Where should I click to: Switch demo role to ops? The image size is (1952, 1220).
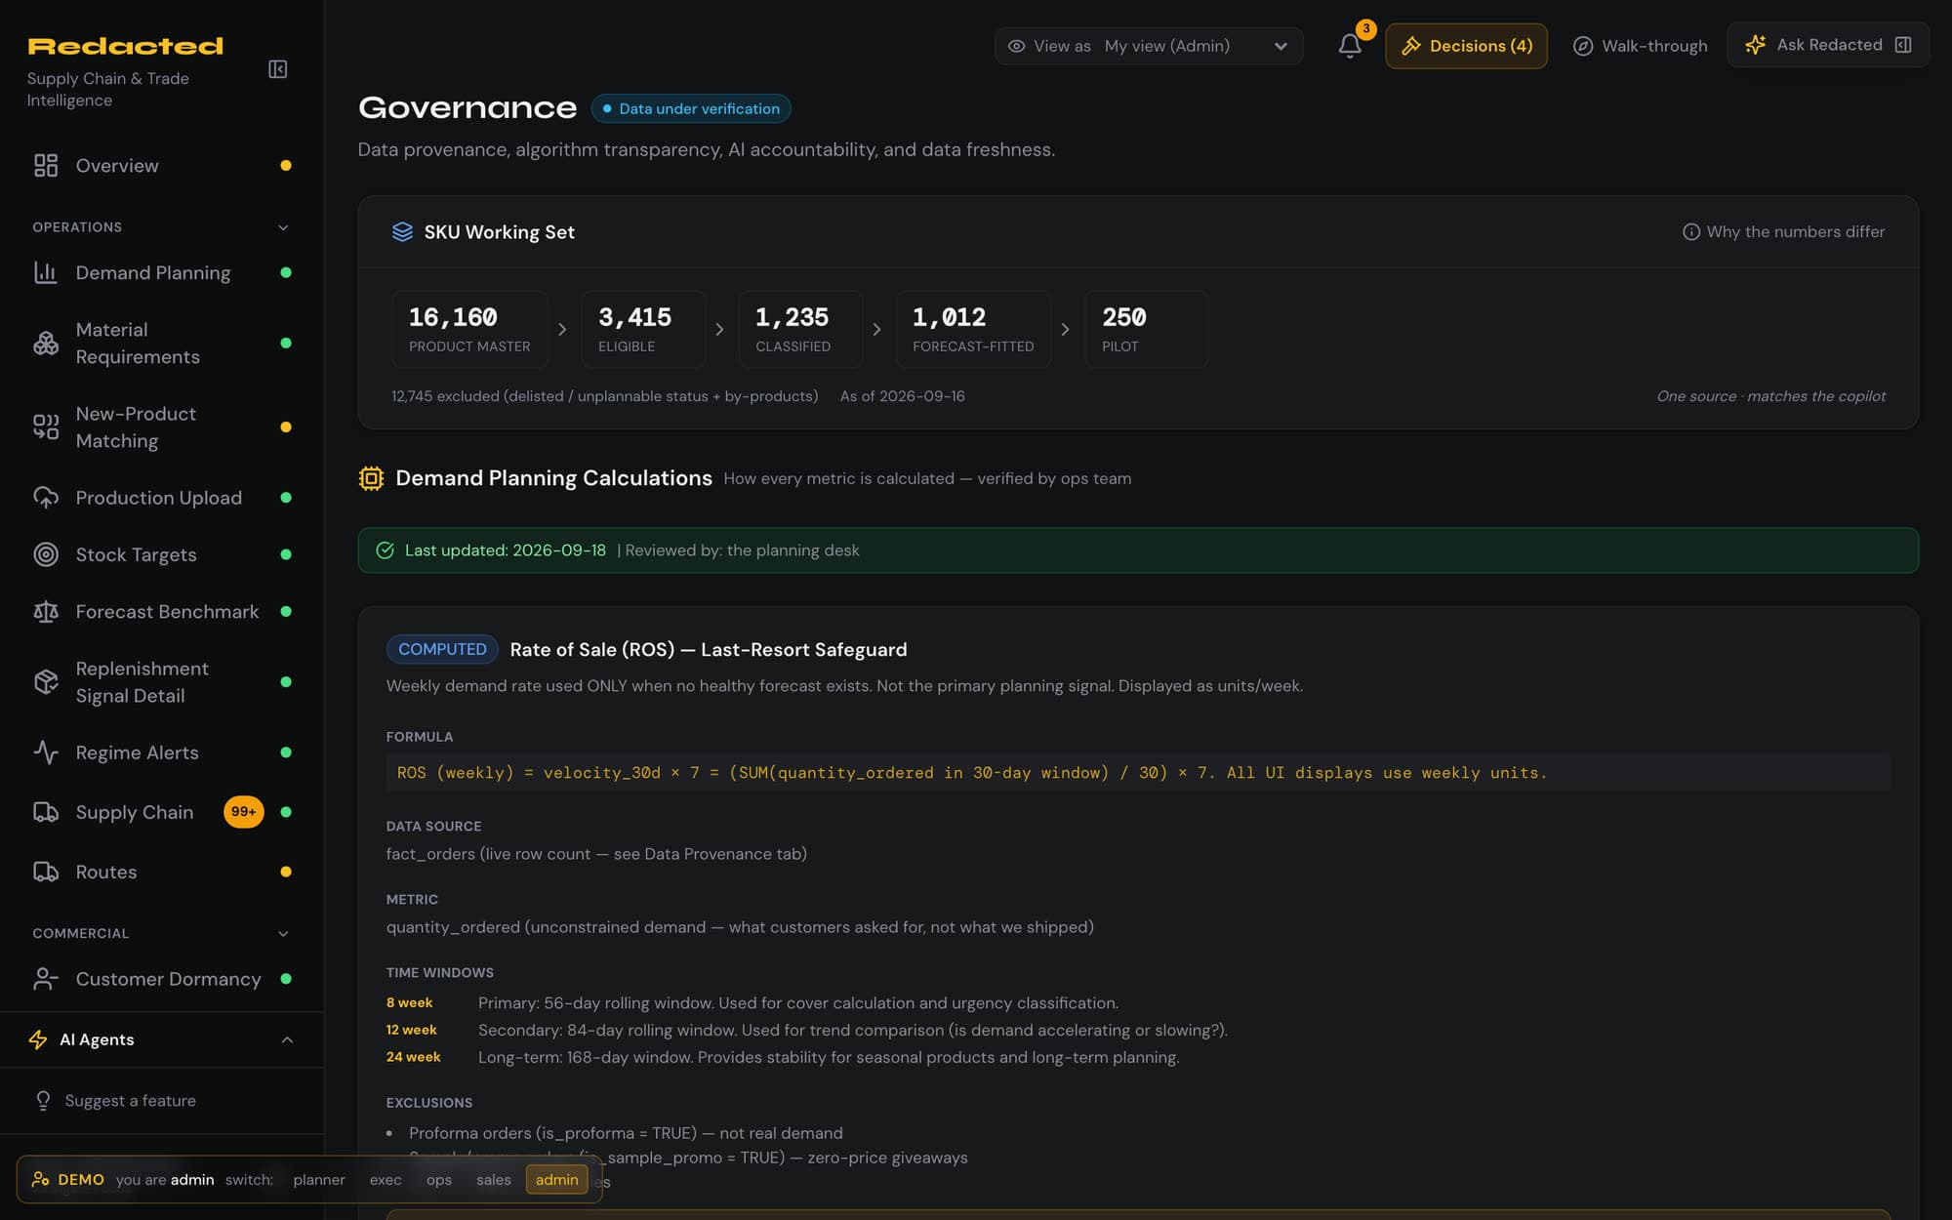[x=439, y=1180]
